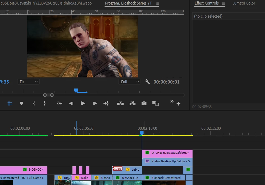Click fx badge on BioShock Re clip
This screenshot has height=185, width=265.
tap(118, 178)
